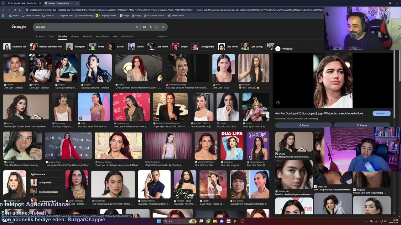
Task: Switch to the 'Web' tab
Action: 115,37
